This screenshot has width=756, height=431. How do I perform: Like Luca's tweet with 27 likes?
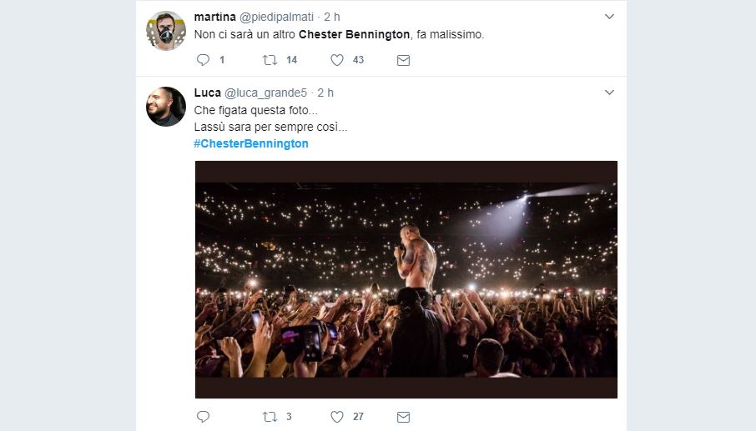click(x=337, y=416)
